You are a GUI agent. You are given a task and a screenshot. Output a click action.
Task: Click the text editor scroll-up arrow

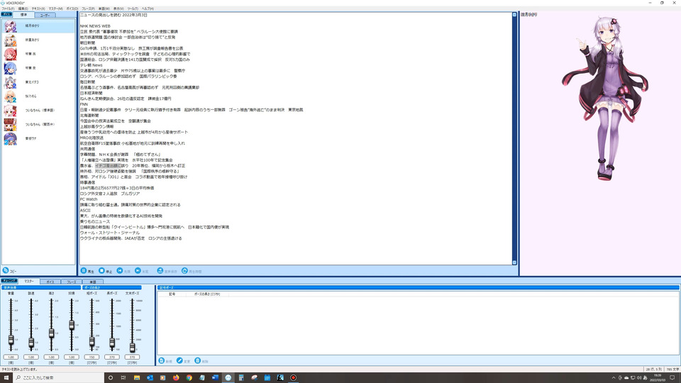pos(514,15)
